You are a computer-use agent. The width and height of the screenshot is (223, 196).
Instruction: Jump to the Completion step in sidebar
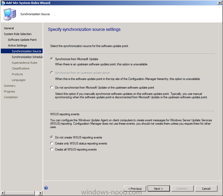point(11,97)
